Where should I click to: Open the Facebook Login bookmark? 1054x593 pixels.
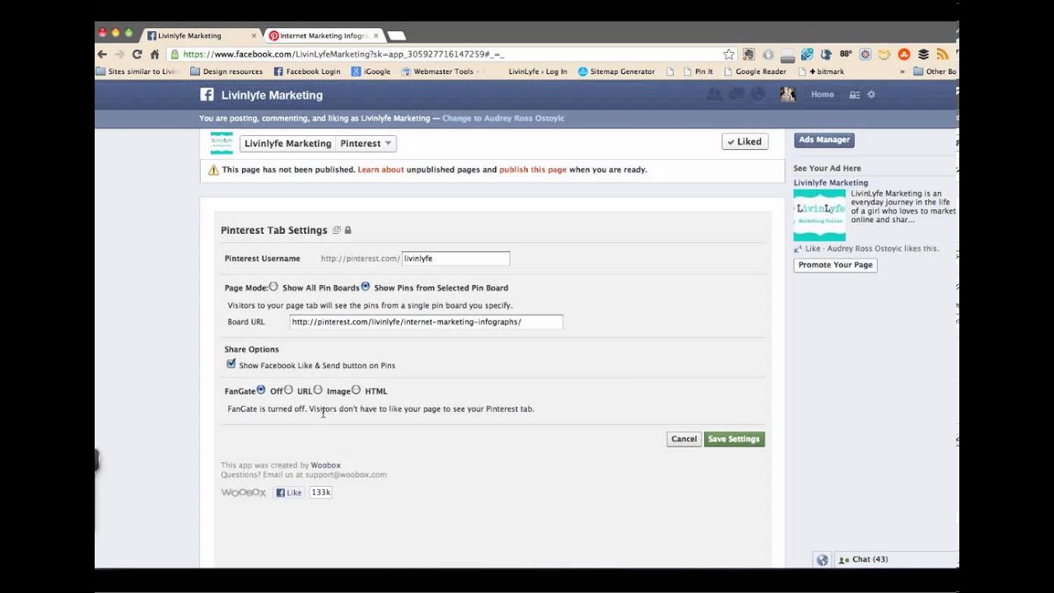point(307,72)
